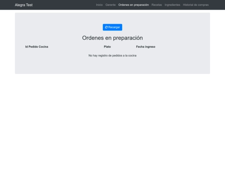Click the 'No hay registro de pedidos' message
Viewport: 225px width, 169px height.
click(x=112, y=55)
